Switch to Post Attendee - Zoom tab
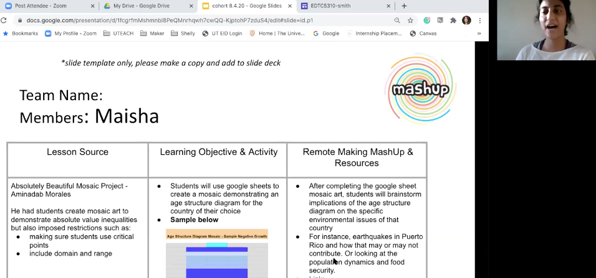The height and width of the screenshot is (278, 596). [49, 6]
